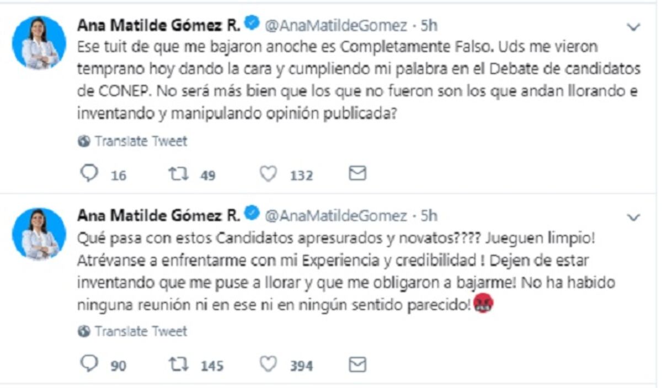Click the globe icon next to first Translate Tweet
This screenshot has width=662, height=388.
pyautogui.click(x=84, y=140)
